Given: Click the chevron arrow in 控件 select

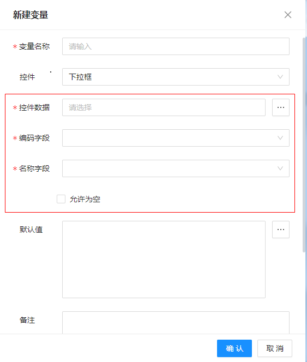Looking at the screenshot, I should tap(280, 77).
